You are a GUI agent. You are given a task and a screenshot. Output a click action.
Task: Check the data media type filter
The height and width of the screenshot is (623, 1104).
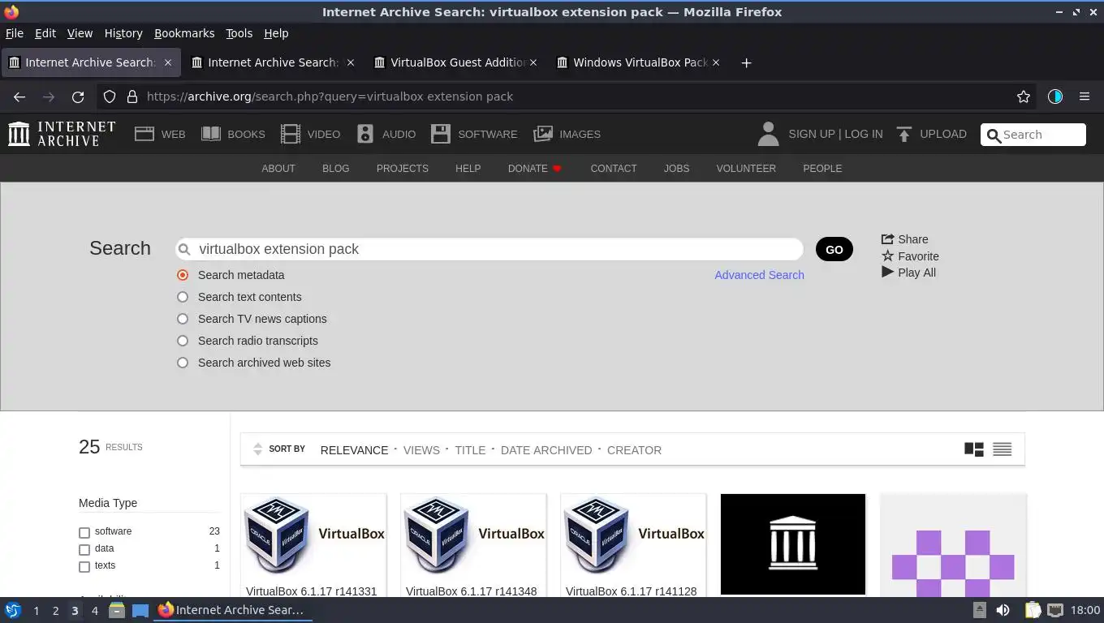pyautogui.click(x=84, y=550)
